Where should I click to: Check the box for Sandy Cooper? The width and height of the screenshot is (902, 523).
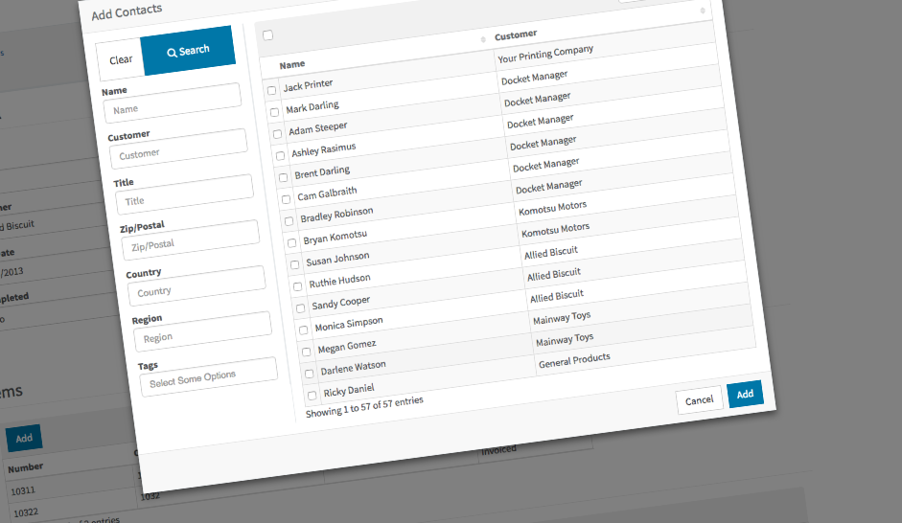[x=300, y=308]
